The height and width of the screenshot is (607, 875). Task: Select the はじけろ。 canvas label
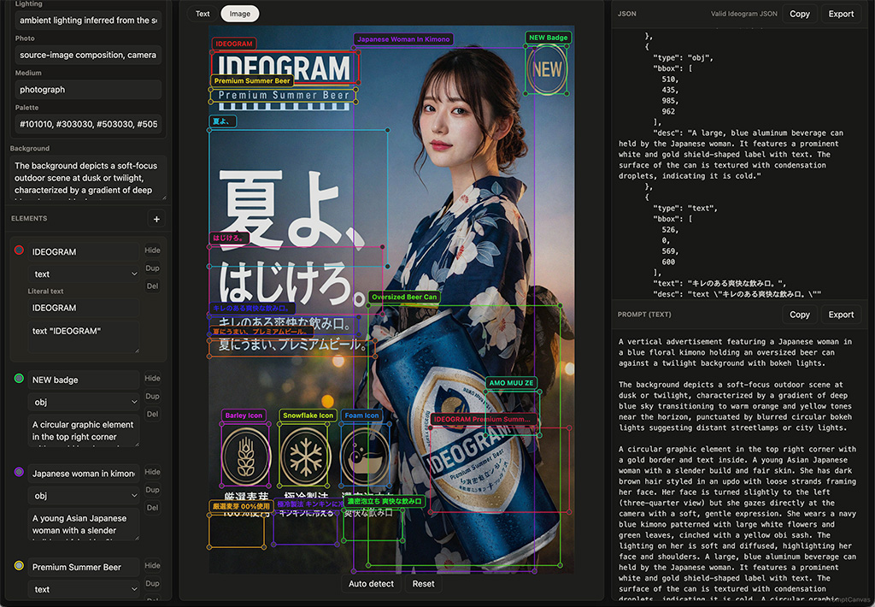coord(228,238)
